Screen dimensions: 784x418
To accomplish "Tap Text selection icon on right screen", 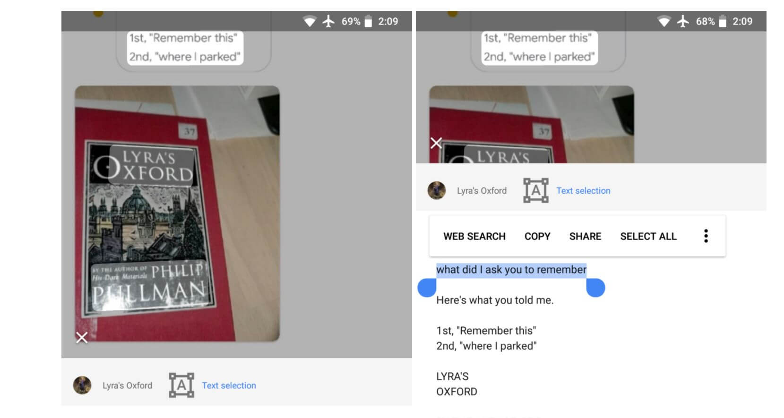I will (536, 190).
